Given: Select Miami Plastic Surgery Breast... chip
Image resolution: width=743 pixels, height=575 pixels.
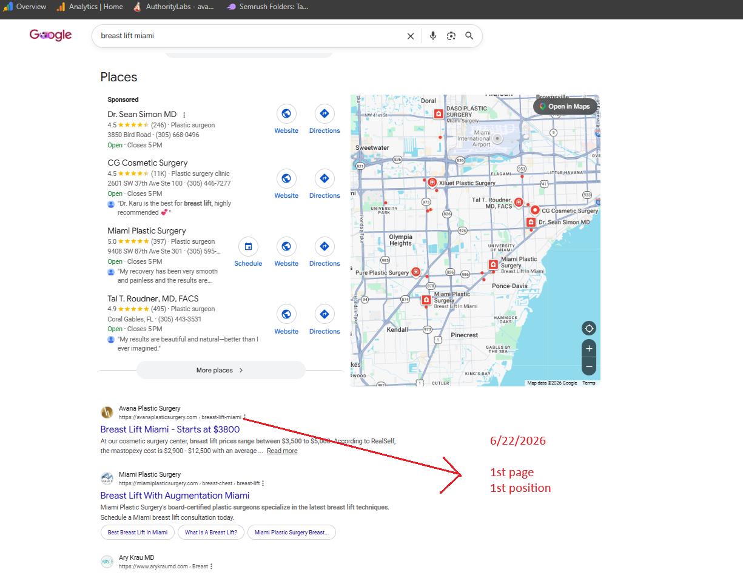Looking at the screenshot, I should 292,533.
